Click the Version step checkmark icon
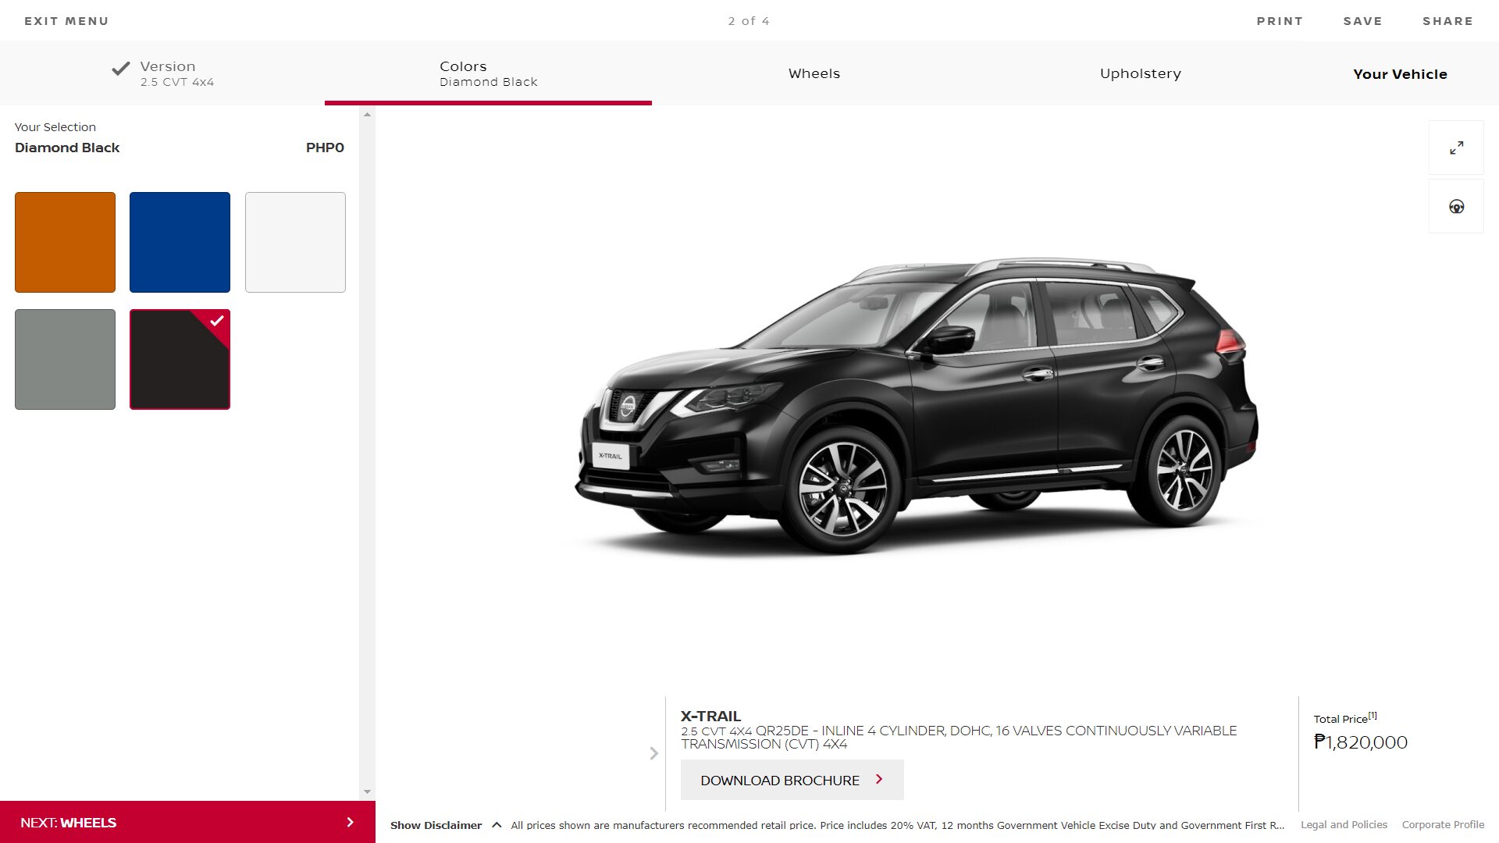The height and width of the screenshot is (843, 1499). coord(121,69)
